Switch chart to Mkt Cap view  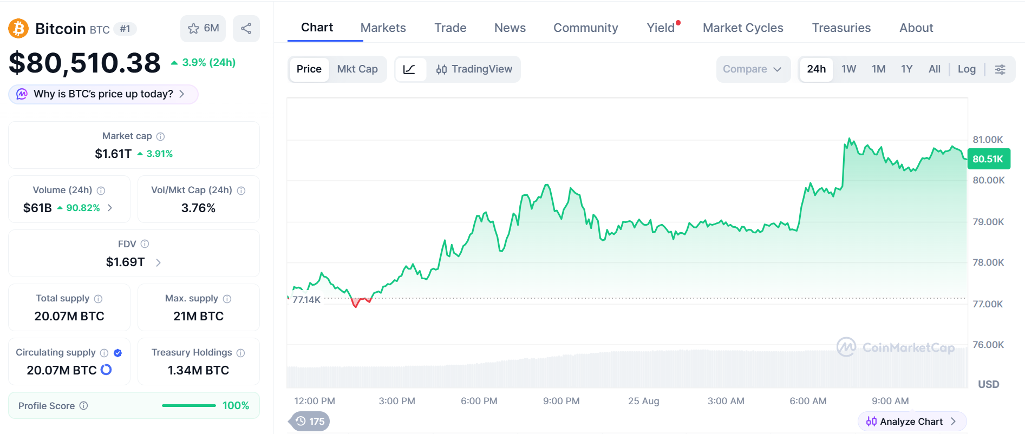click(357, 69)
